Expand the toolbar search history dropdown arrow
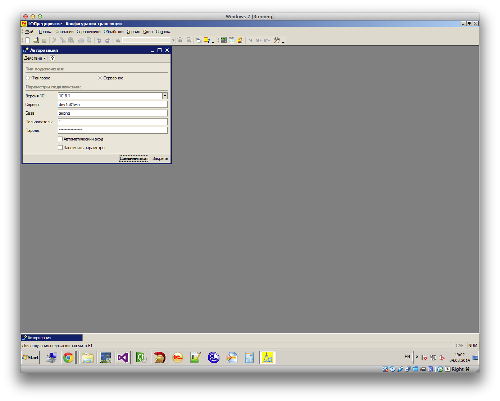The height and width of the screenshot is (401, 500). [173, 40]
